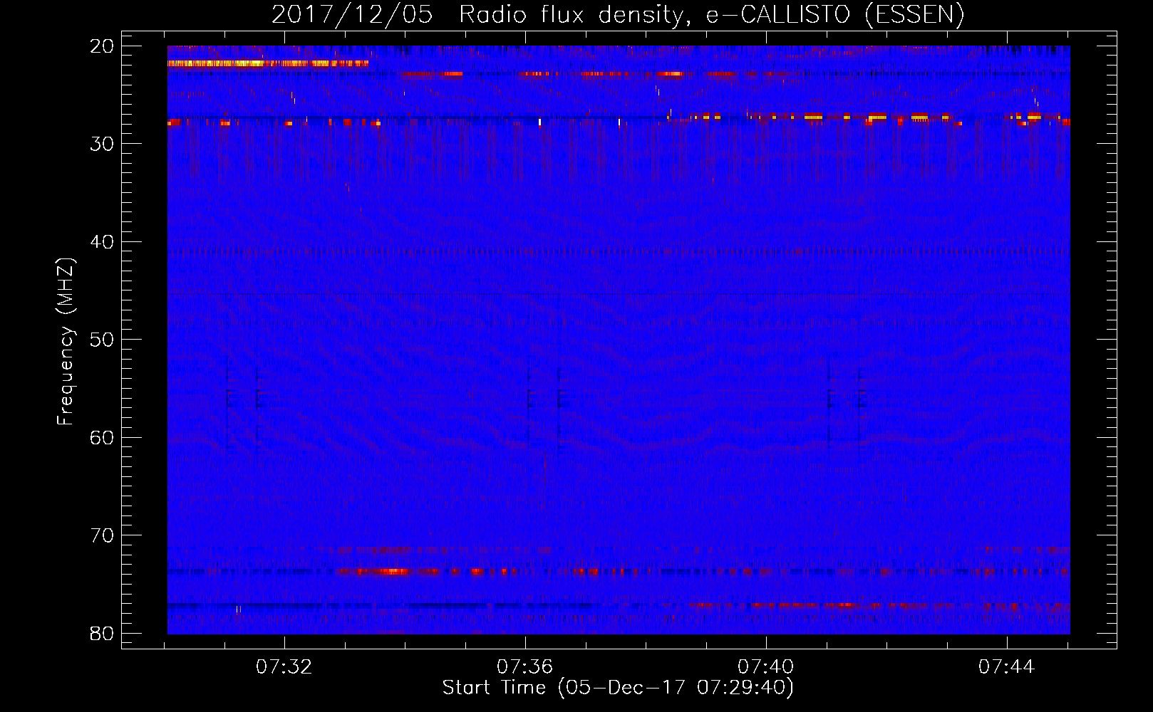Click the plot title 'Radio flux density, e-CALLISTO (ESSEN)'
This screenshot has height=712, width=1153.
[x=711, y=15]
